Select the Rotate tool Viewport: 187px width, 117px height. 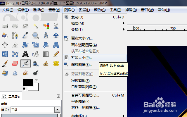25,45
